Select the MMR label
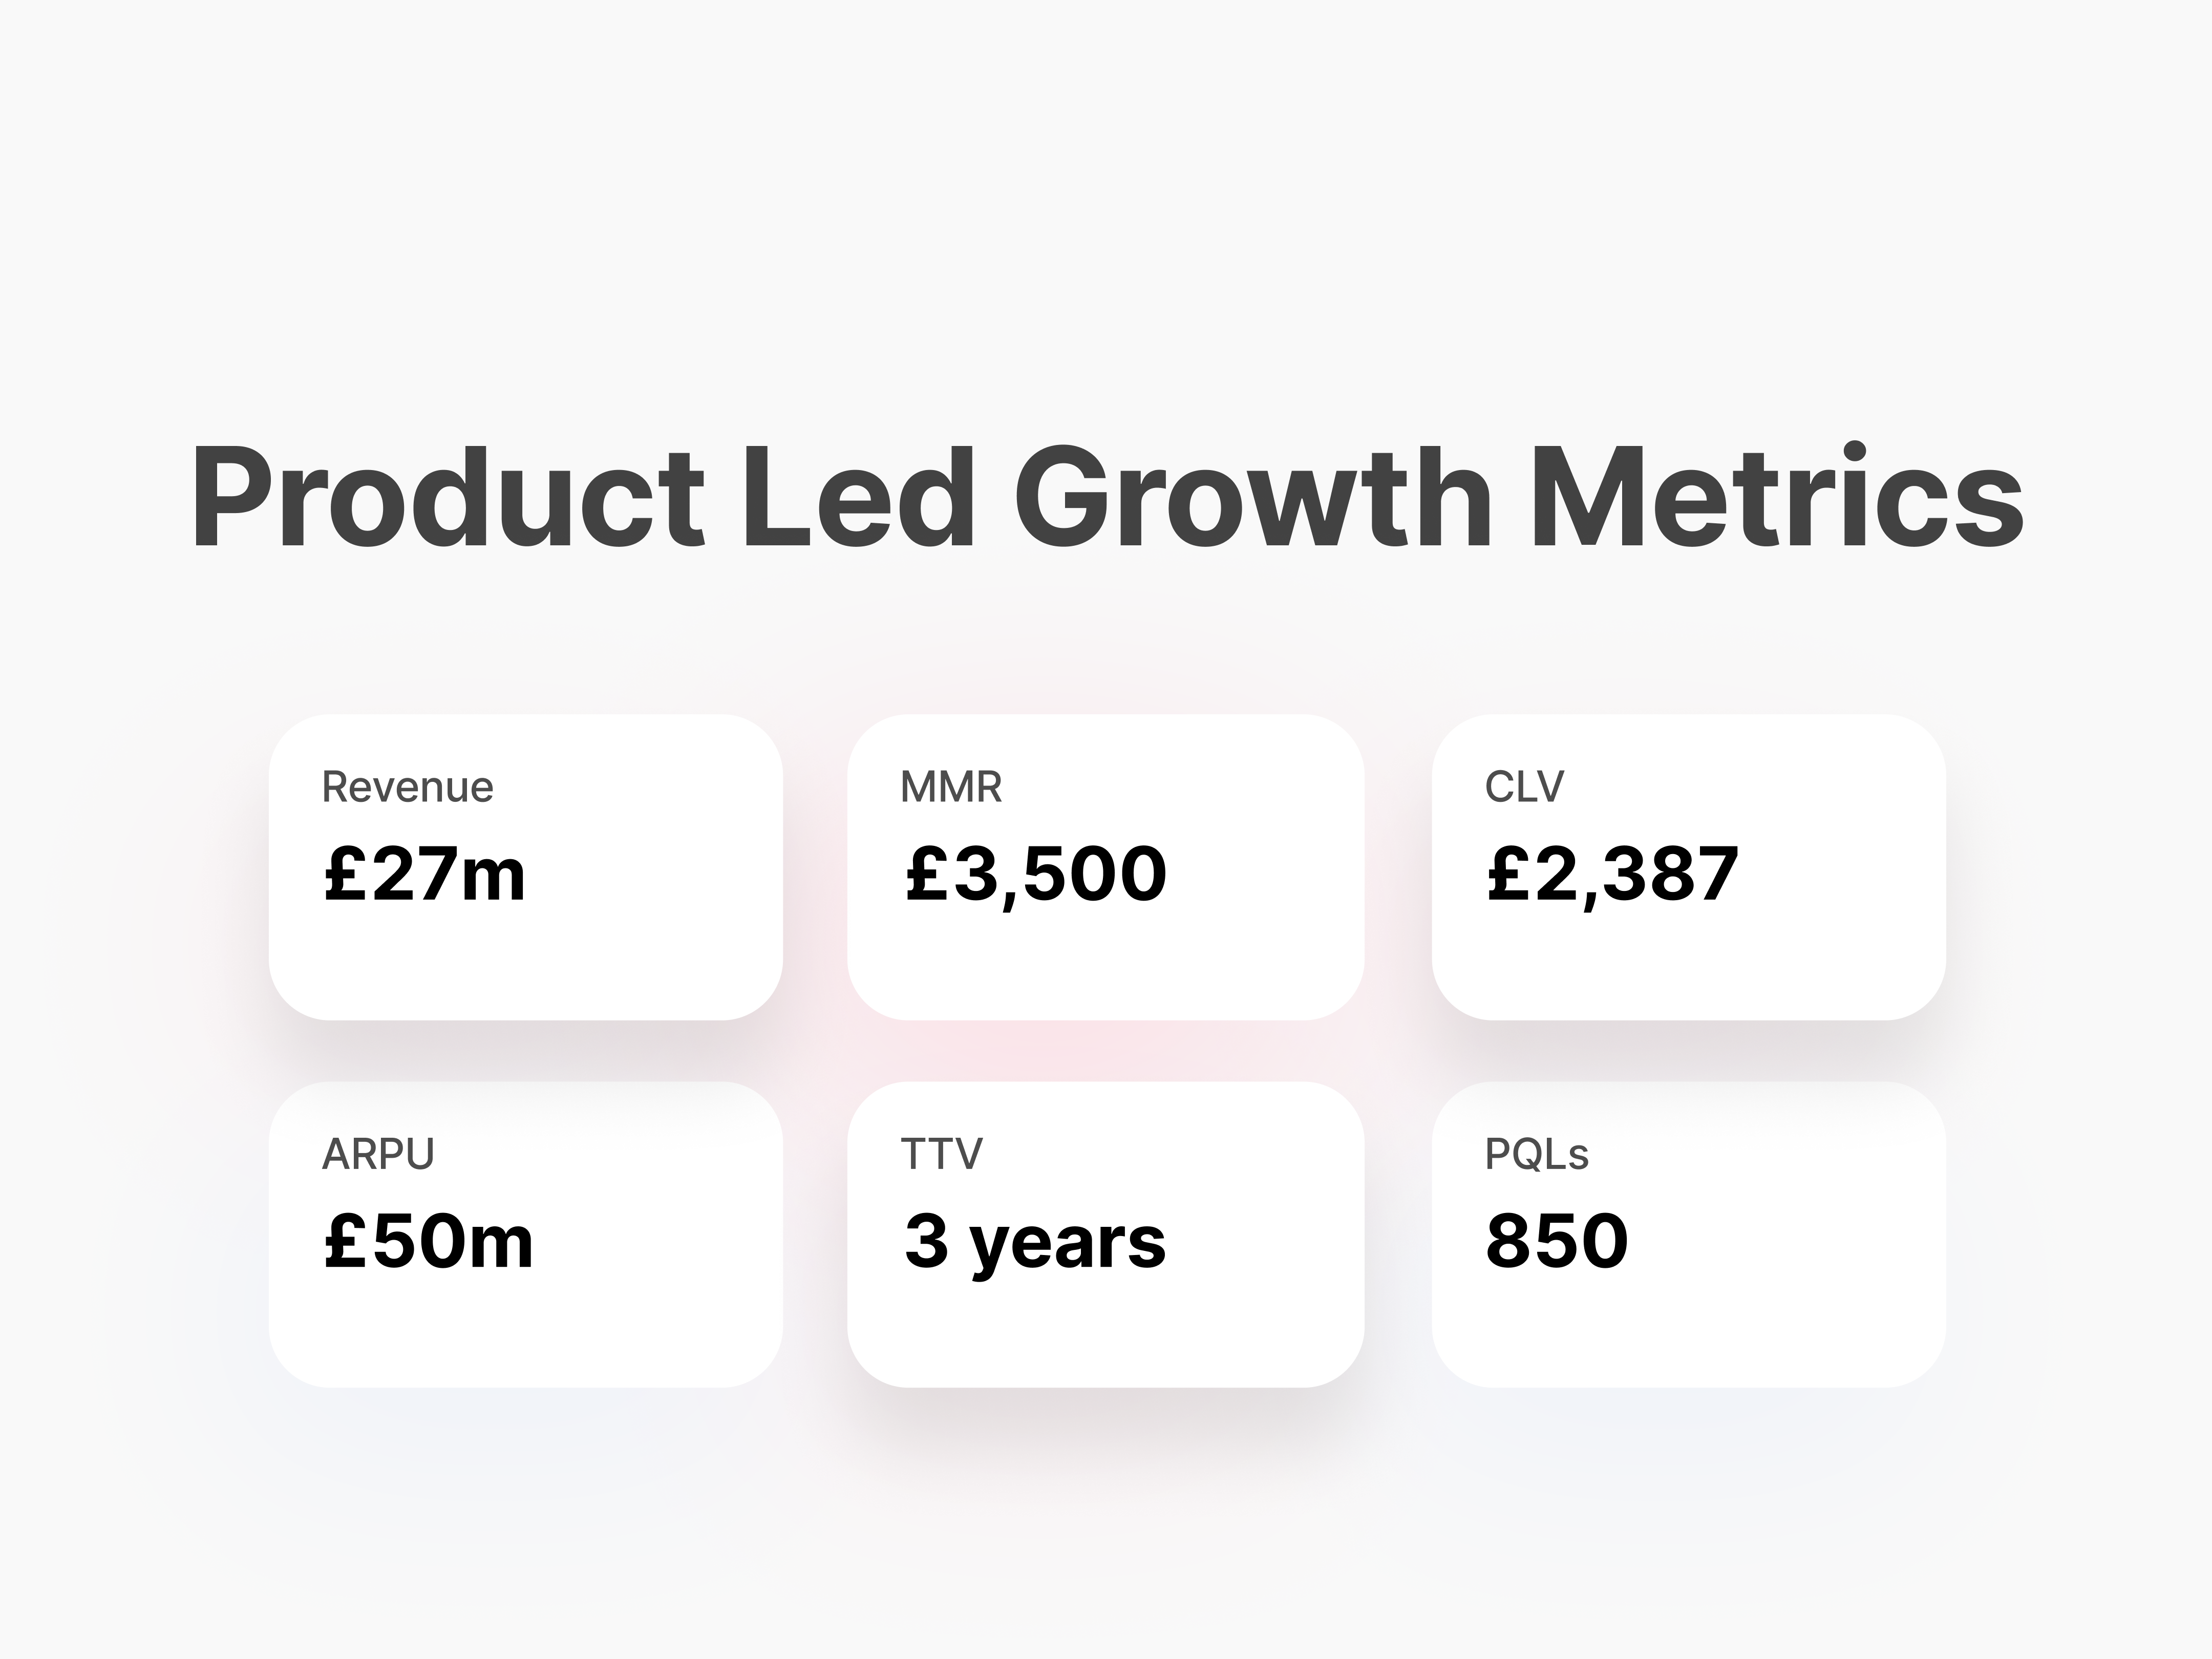 tap(951, 787)
